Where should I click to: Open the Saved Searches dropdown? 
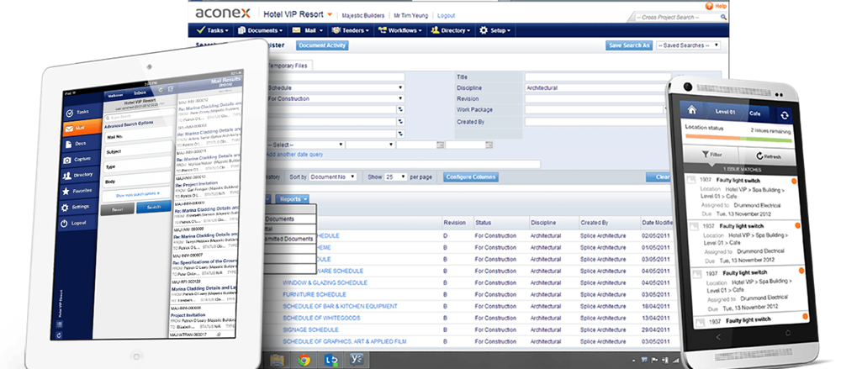[x=688, y=45]
